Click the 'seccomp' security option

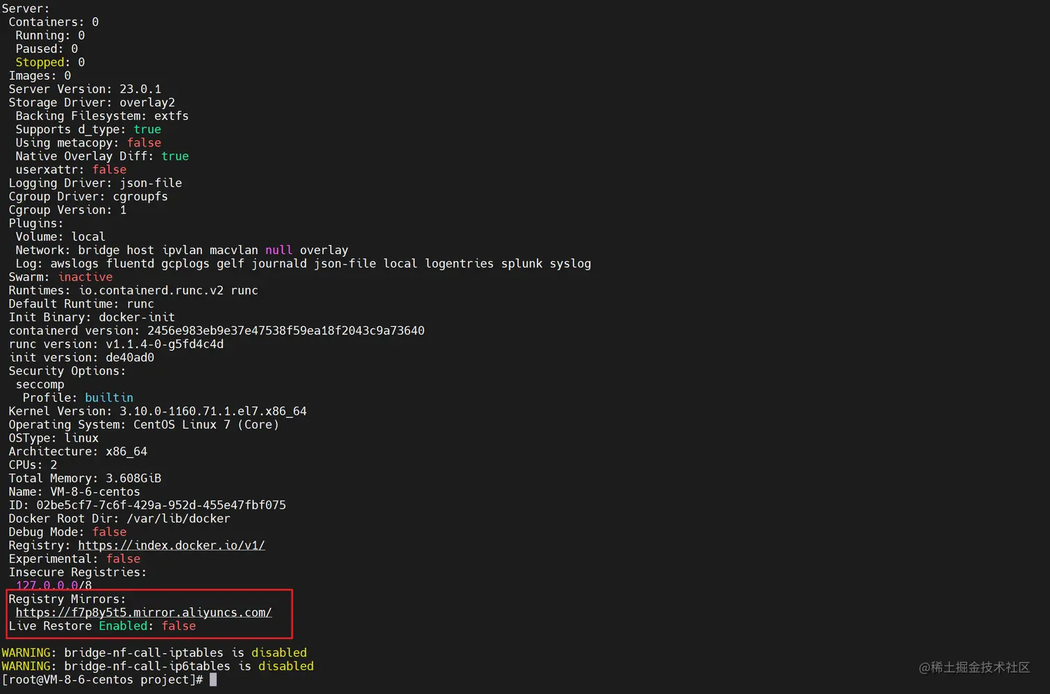click(x=40, y=384)
